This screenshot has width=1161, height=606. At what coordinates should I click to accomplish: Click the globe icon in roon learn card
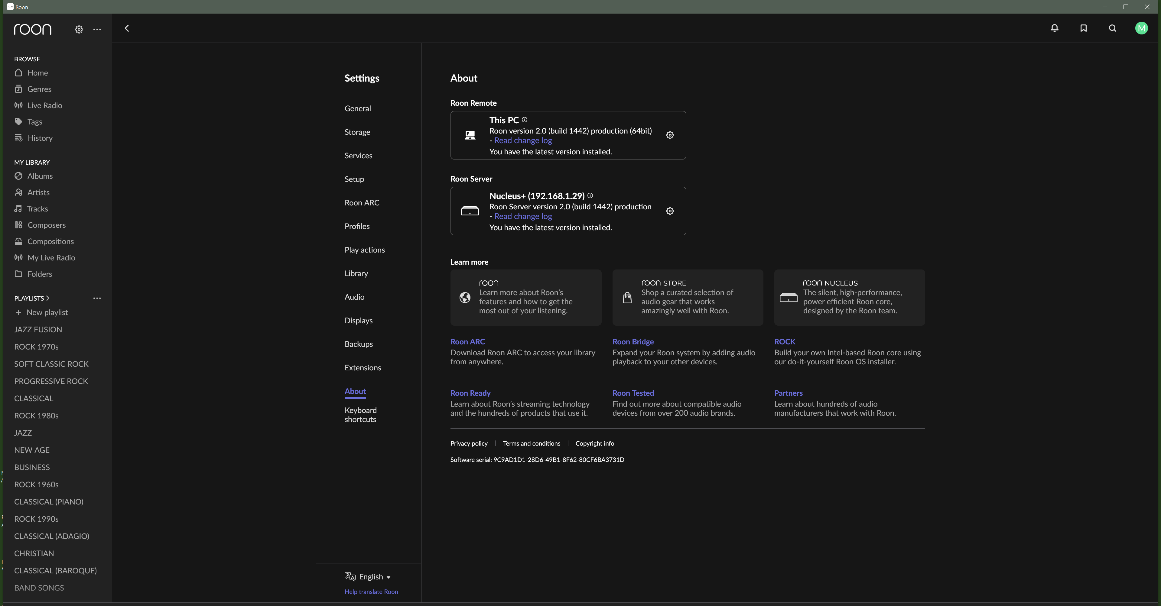(x=465, y=297)
